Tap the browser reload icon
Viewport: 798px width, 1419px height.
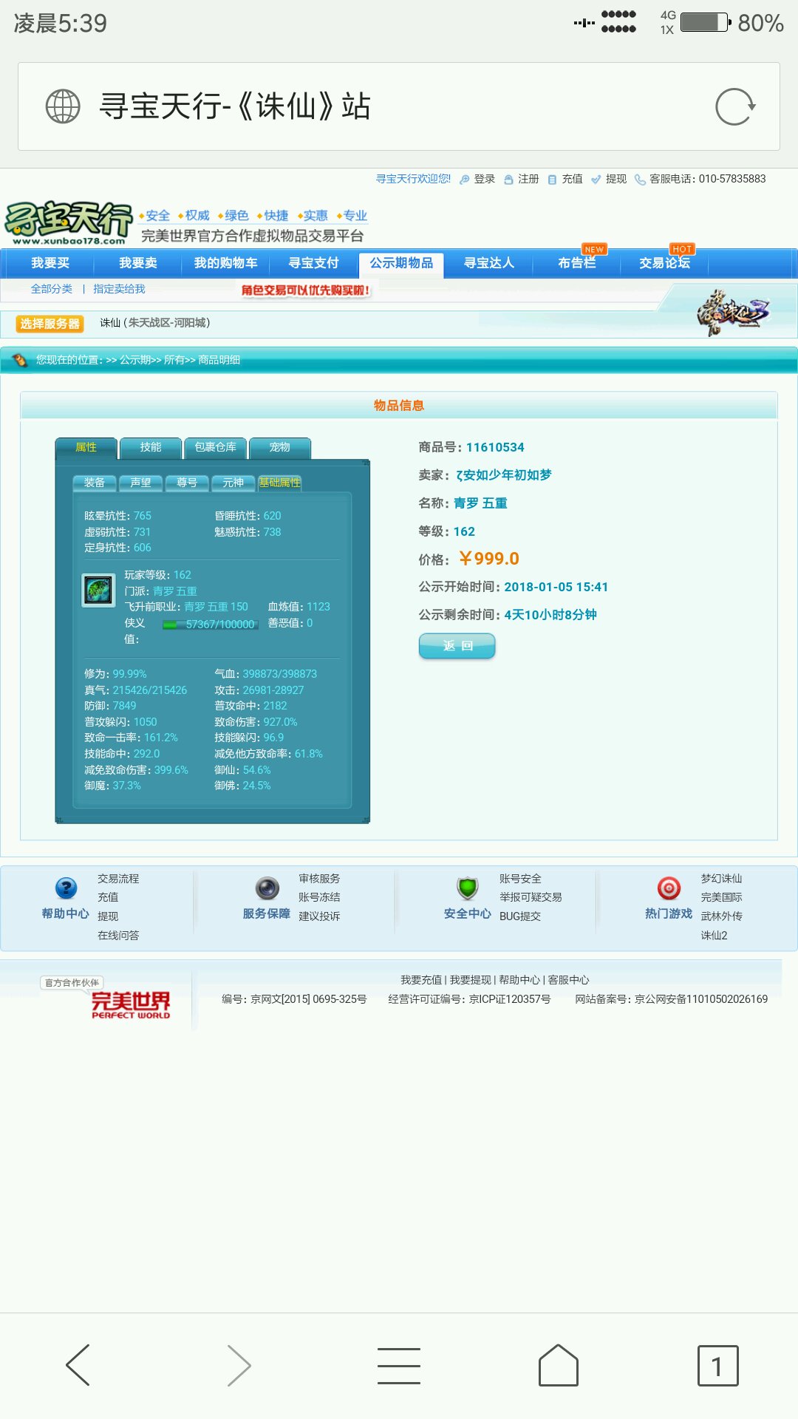(735, 107)
